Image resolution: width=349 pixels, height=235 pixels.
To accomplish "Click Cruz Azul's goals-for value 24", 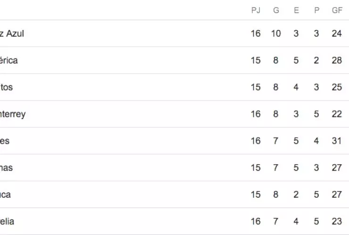I will click(x=337, y=33).
